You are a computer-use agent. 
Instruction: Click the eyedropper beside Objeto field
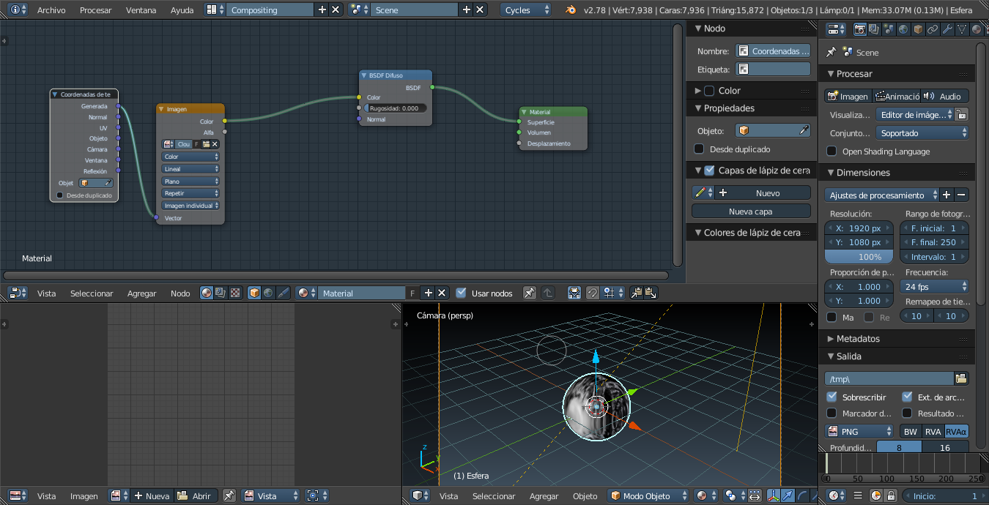[x=804, y=131]
